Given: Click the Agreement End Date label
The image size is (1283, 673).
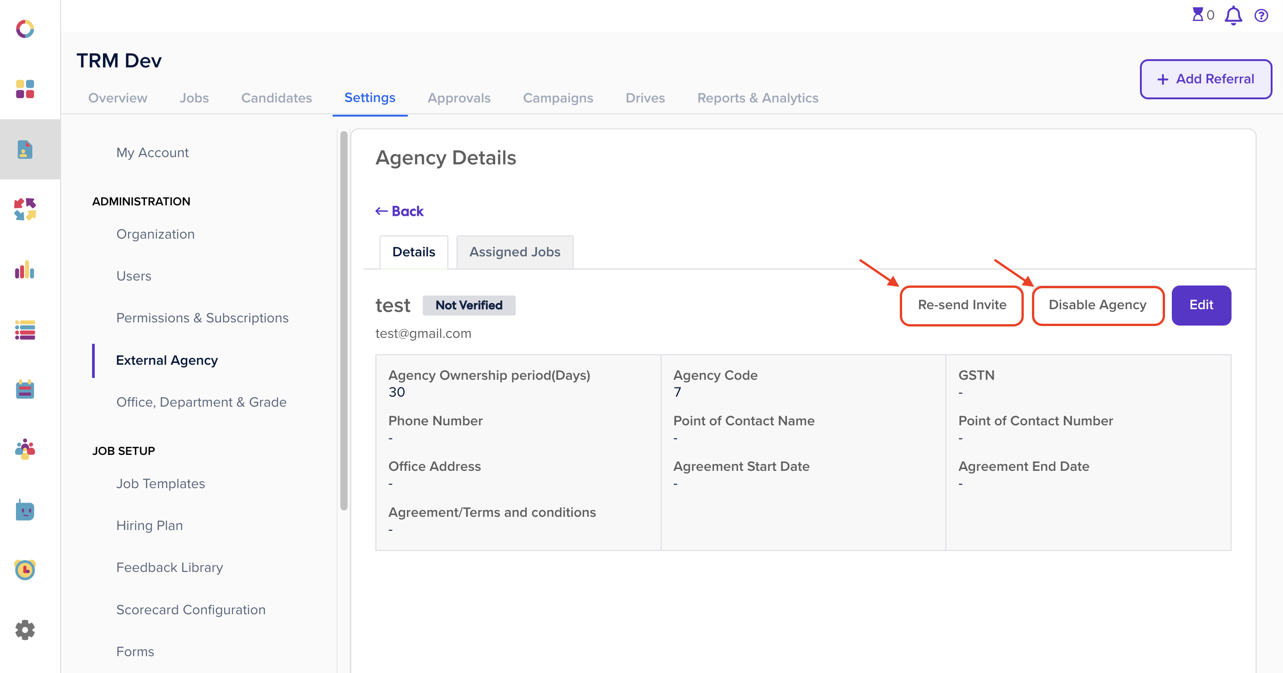Looking at the screenshot, I should pyautogui.click(x=1023, y=466).
